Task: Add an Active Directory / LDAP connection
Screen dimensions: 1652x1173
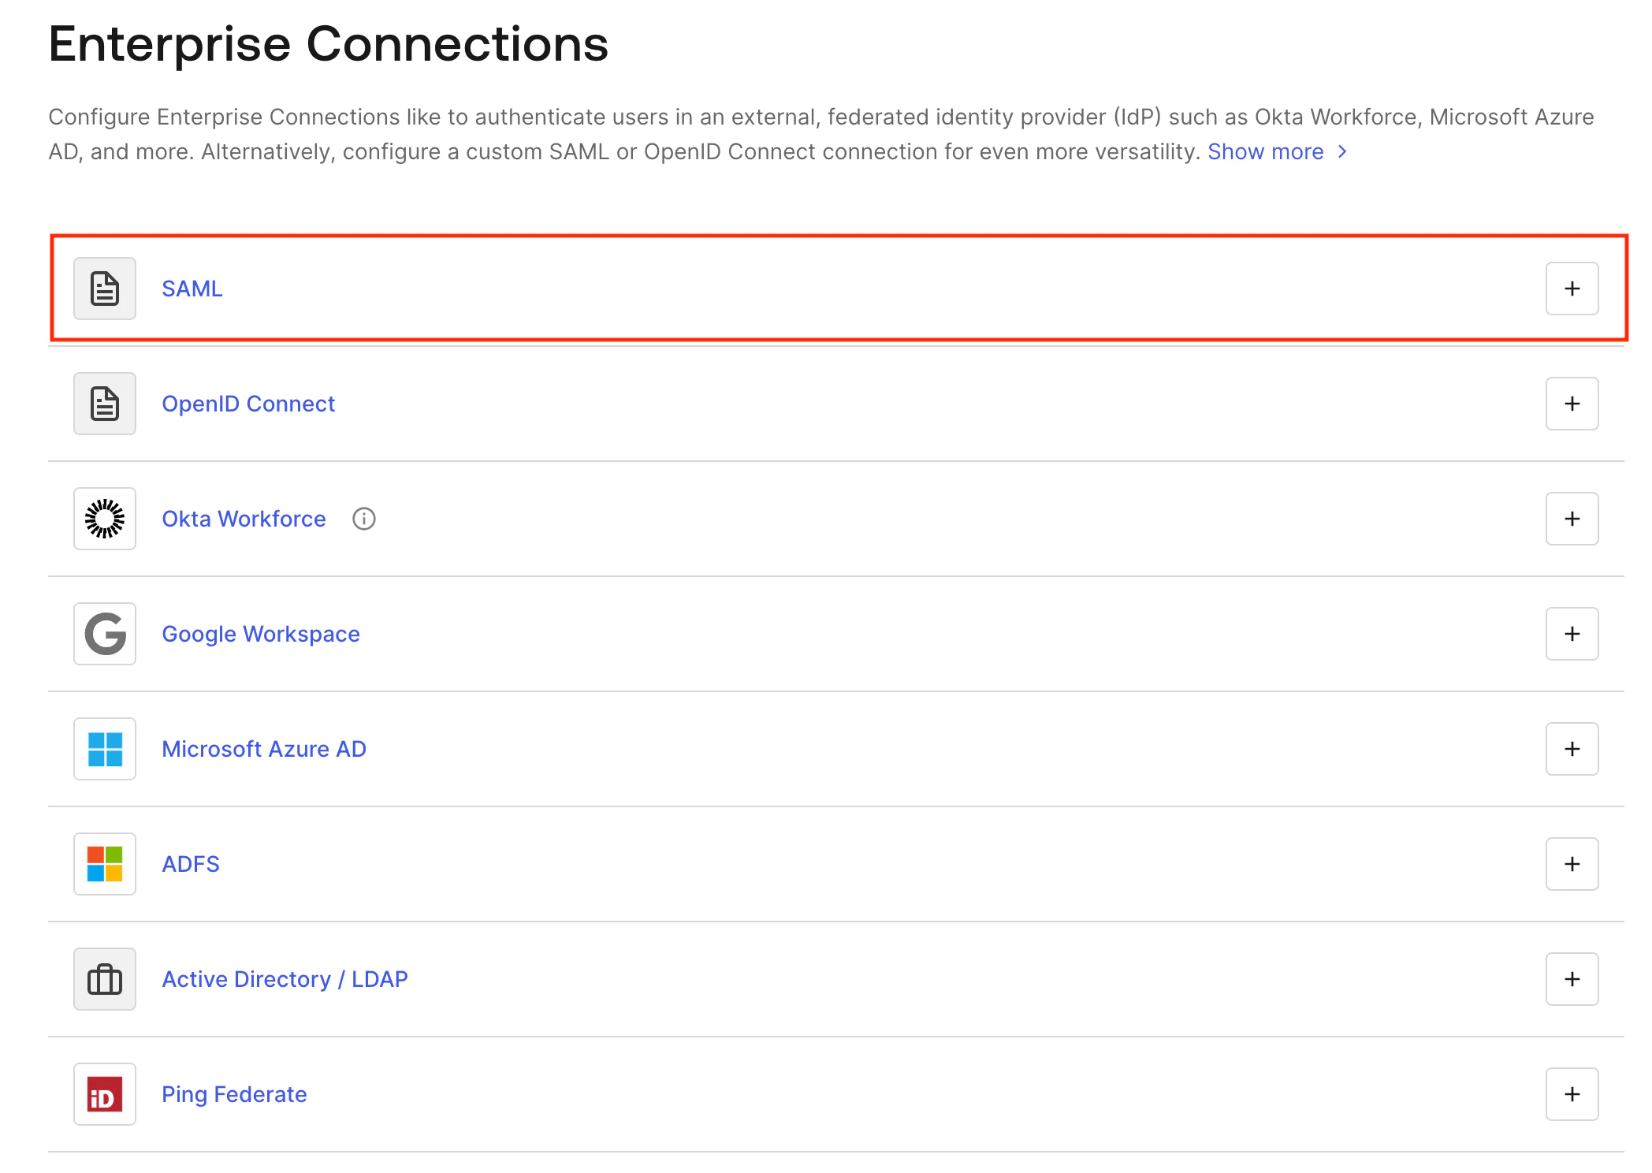Action: coord(1572,979)
